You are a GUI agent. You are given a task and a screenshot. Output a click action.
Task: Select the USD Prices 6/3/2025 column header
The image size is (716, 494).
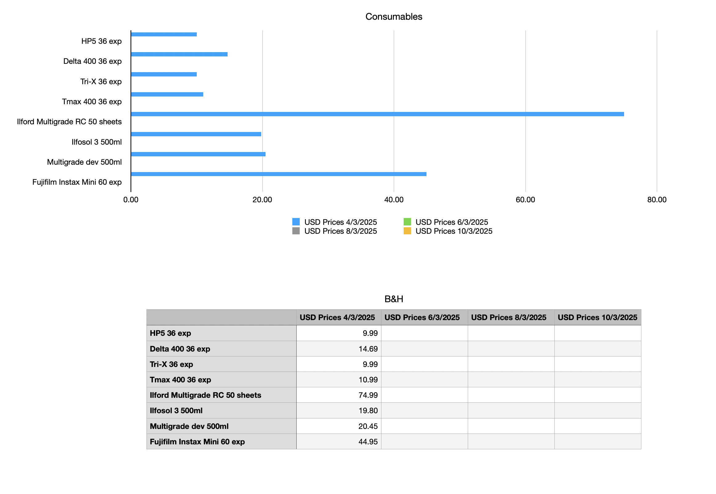425,317
